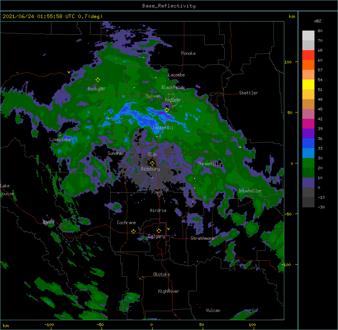Click the 0 tick on bottom axis

151,325
